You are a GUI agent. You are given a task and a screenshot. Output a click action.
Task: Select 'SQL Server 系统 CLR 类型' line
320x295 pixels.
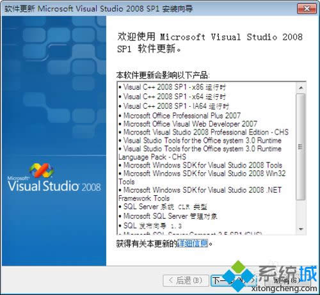[x=163, y=207]
